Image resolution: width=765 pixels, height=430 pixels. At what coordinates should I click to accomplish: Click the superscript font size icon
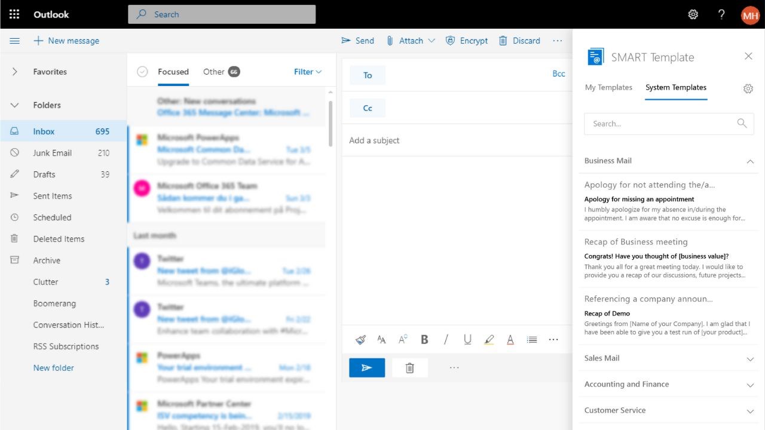403,339
